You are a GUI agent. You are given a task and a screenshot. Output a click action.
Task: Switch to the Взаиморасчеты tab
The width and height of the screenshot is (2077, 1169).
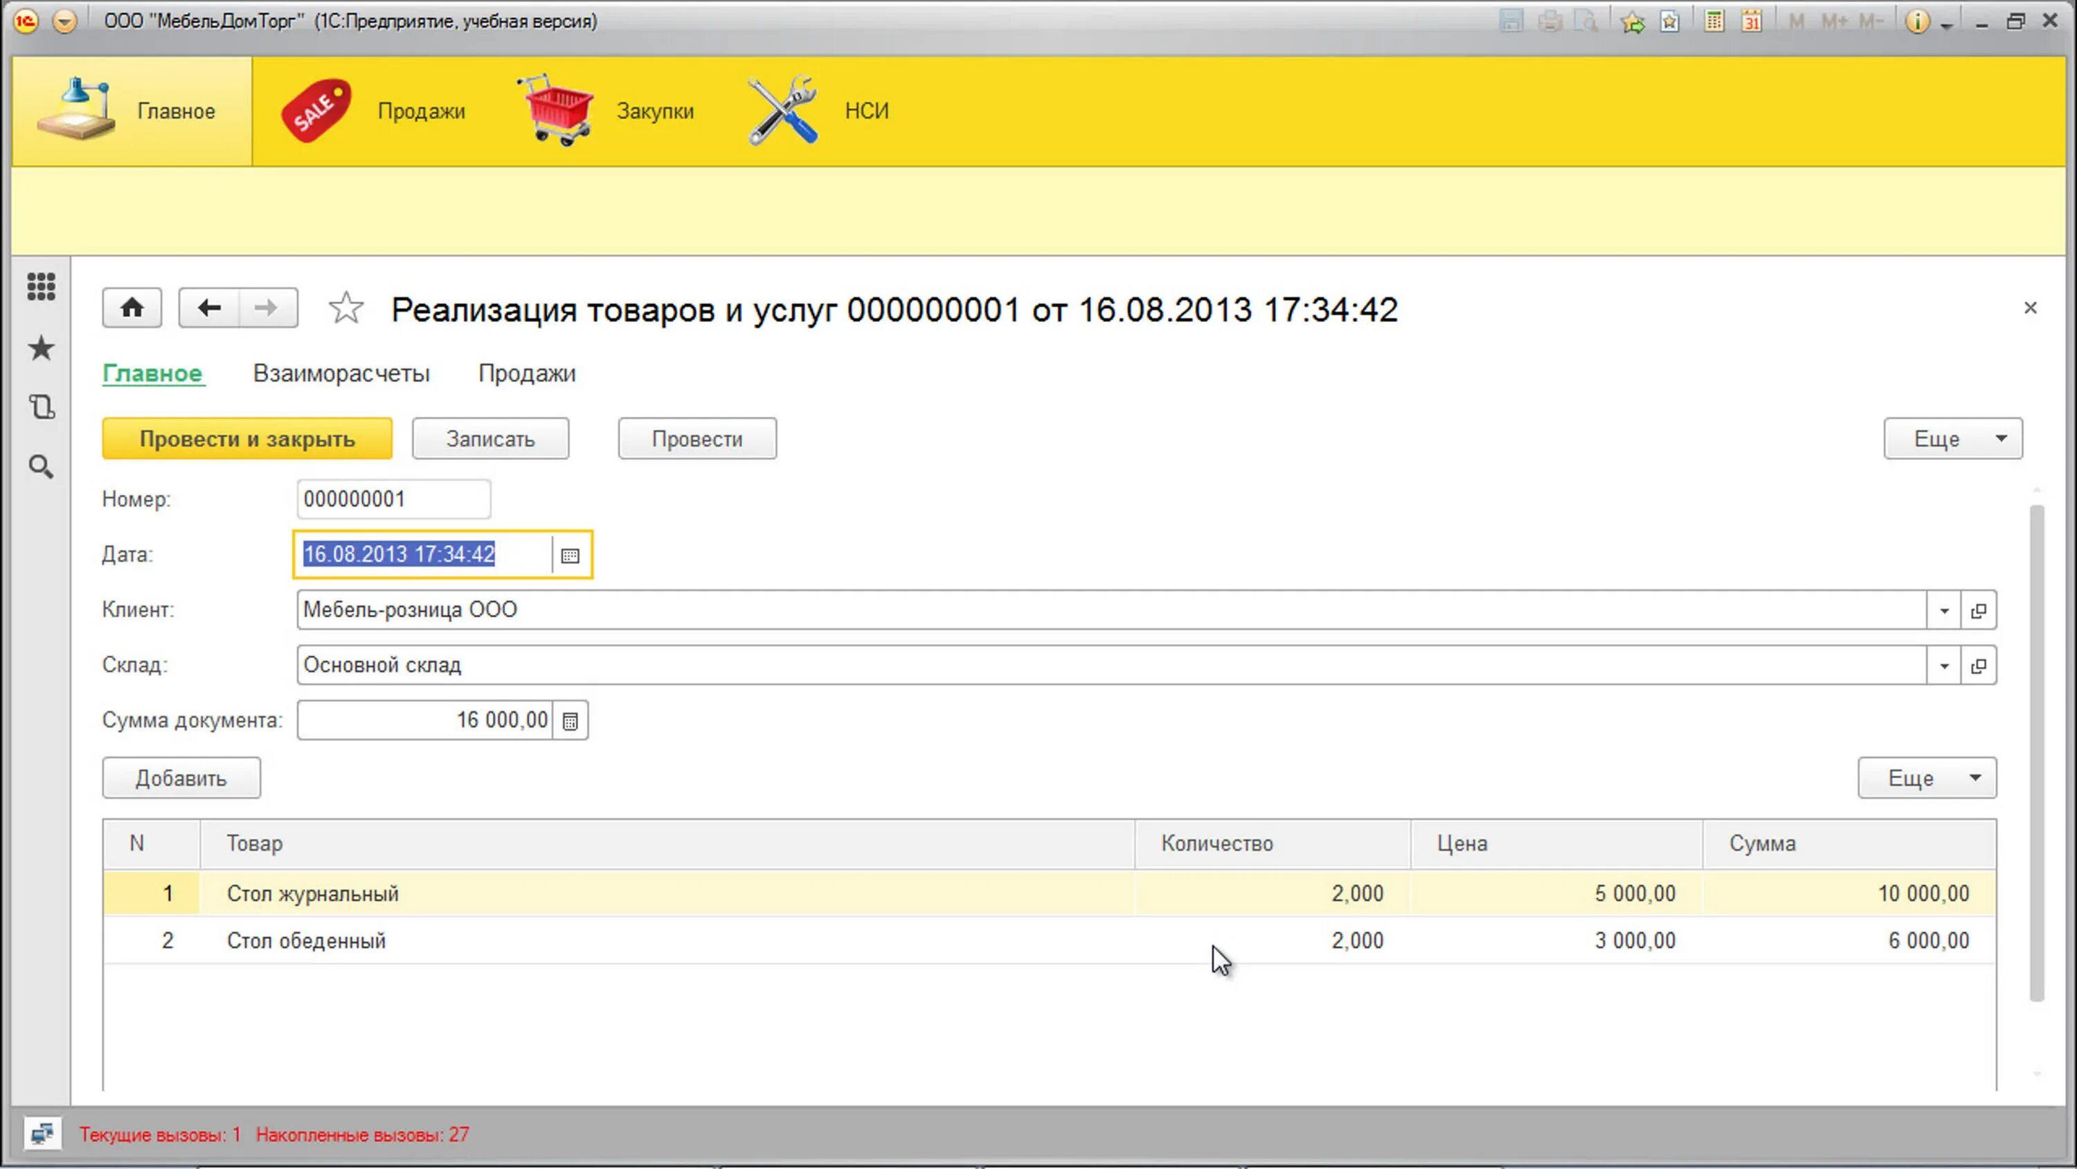point(341,373)
